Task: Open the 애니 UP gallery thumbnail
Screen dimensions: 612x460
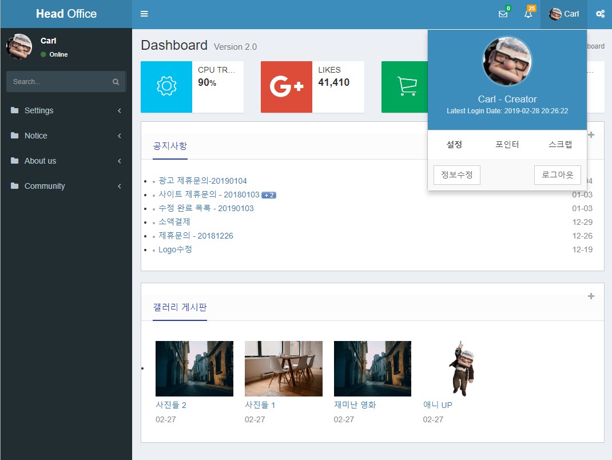Action: pos(461,368)
